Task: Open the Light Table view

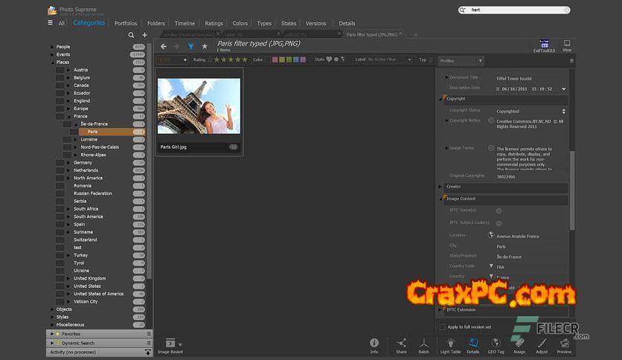Action: (450, 344)
